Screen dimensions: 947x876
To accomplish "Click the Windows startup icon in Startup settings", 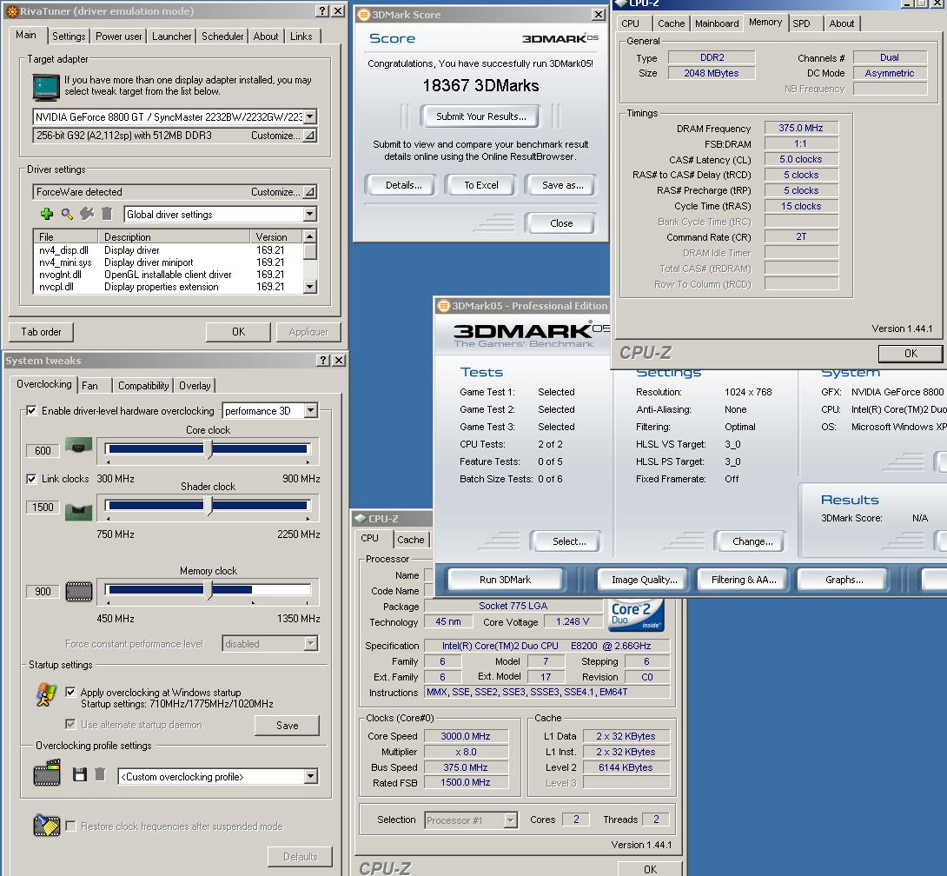I will click(47, 694).
